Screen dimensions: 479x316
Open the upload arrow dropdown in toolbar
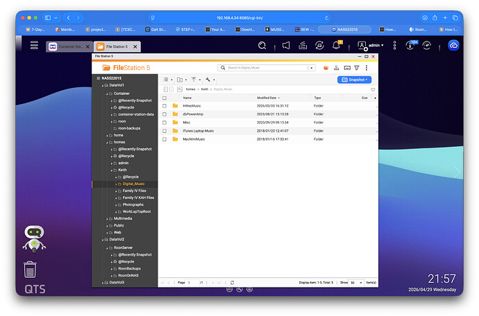(x=196, y=80)
